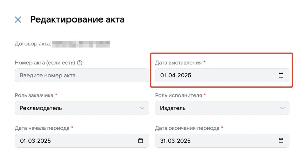Click the help icon next to Номер акта
The width and height of the screenshot is (307, 167).
tap(79, 63)
